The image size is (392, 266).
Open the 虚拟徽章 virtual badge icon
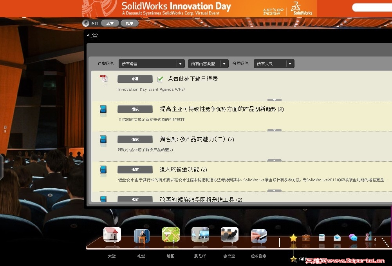click(259, 236)
